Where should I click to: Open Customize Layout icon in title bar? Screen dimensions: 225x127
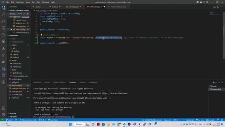(x=207, y=2)
